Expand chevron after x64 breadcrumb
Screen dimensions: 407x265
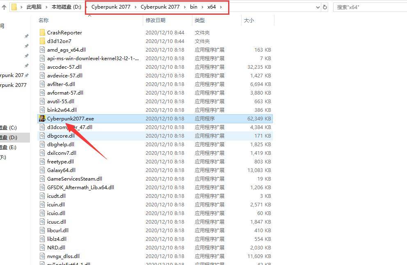221,7
